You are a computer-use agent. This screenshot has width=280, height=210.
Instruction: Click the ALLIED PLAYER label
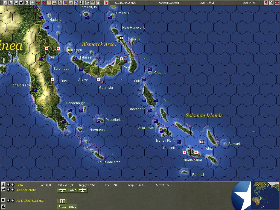[125, 3]
